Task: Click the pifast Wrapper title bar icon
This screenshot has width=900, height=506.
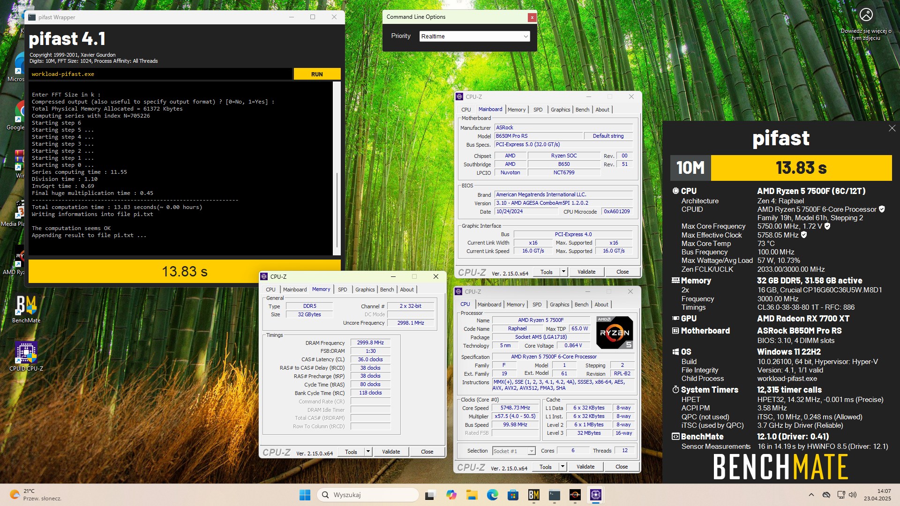Action: pos(32,17)
